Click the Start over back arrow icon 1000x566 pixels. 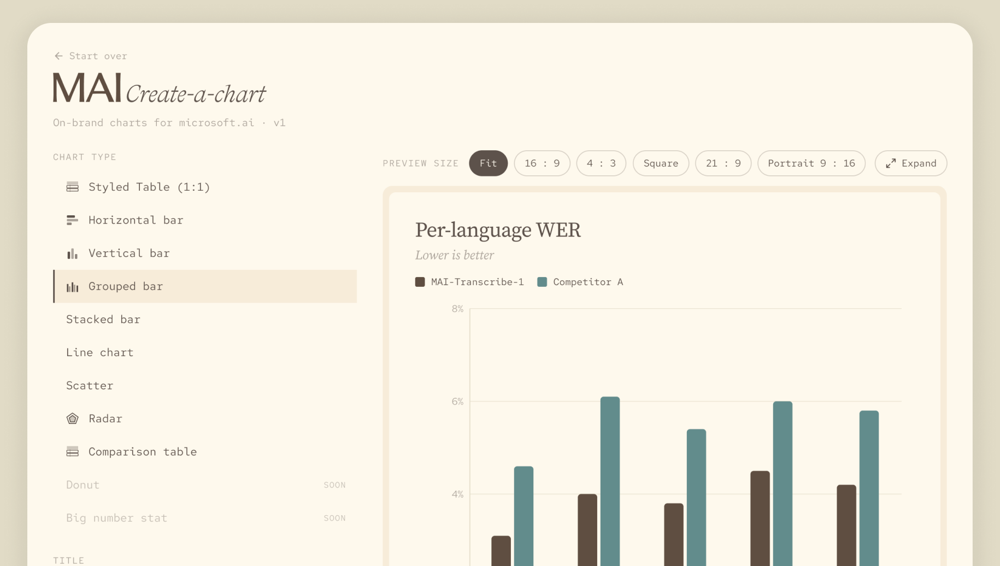point(58,56)
